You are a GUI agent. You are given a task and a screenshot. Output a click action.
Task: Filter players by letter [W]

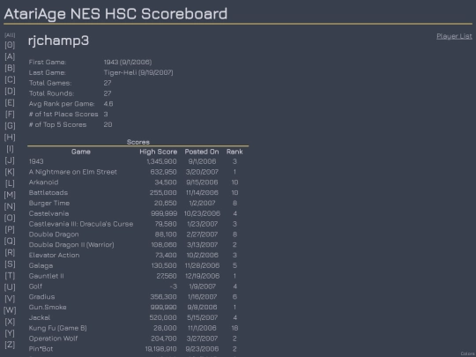[10, 310]
